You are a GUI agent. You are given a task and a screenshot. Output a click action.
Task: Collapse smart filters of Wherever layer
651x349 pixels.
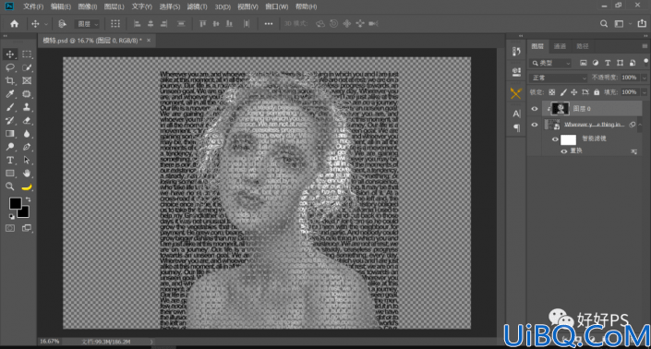click(640, 125)
